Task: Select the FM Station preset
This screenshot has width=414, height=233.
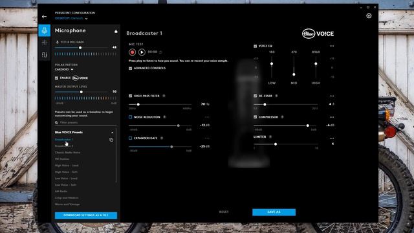Action: tap(62, 159)
